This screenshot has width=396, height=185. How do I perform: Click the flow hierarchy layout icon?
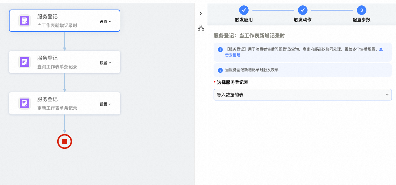[x=201, y=28]
